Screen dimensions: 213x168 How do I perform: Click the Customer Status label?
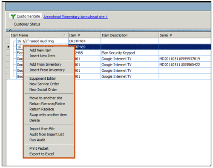pyautogui.click(x=27, y=24)
